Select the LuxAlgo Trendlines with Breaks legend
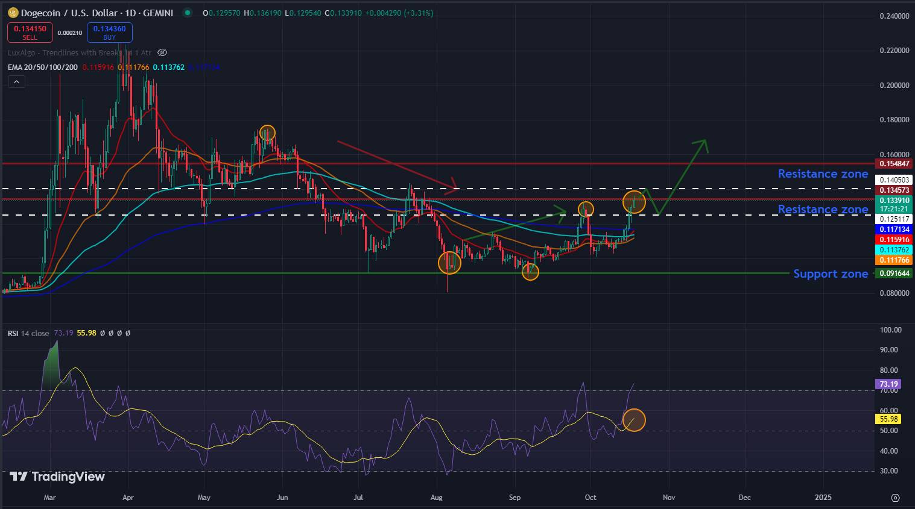This screenshot has height=509, width=915. point(80,53)
